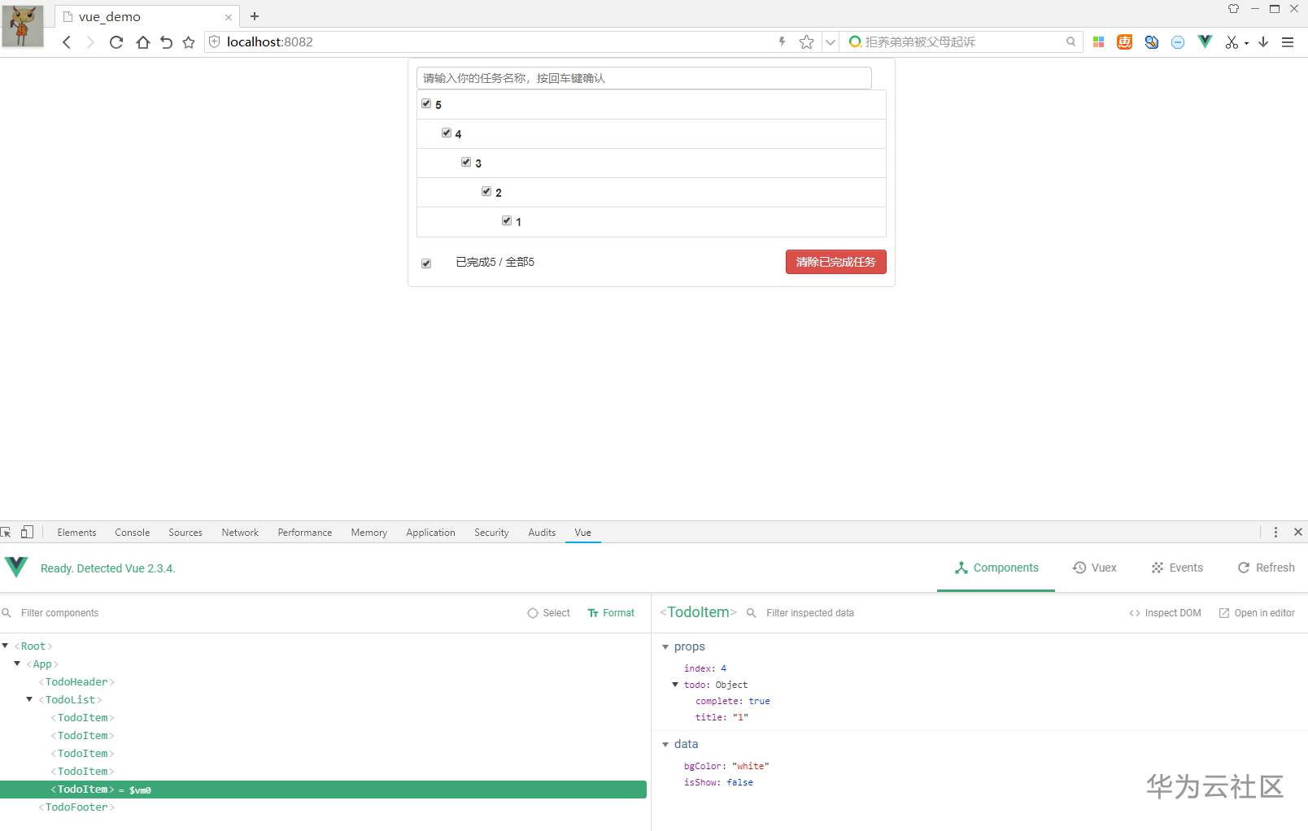Click the blue circle minus extension icon

pos(1178,42)
